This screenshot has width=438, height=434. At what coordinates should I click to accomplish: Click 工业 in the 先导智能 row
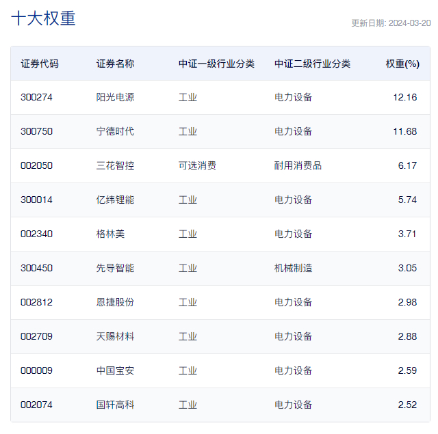(188, 268)
